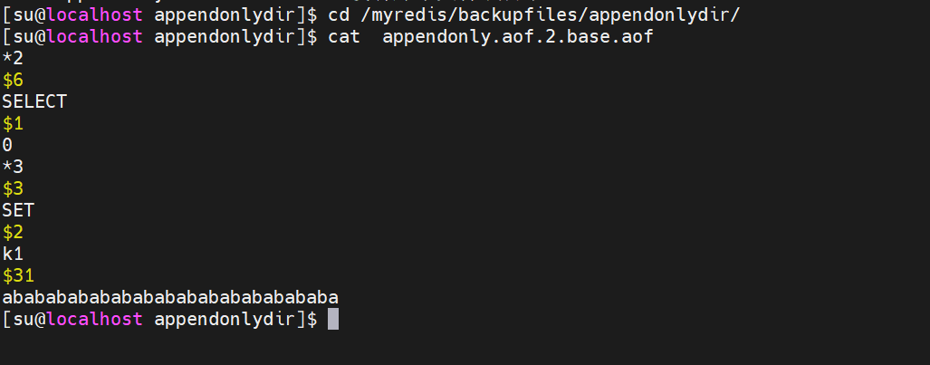Click the lone "0" output line
The height and width of the screenshot is (365, 930).
tap(7, 145)
